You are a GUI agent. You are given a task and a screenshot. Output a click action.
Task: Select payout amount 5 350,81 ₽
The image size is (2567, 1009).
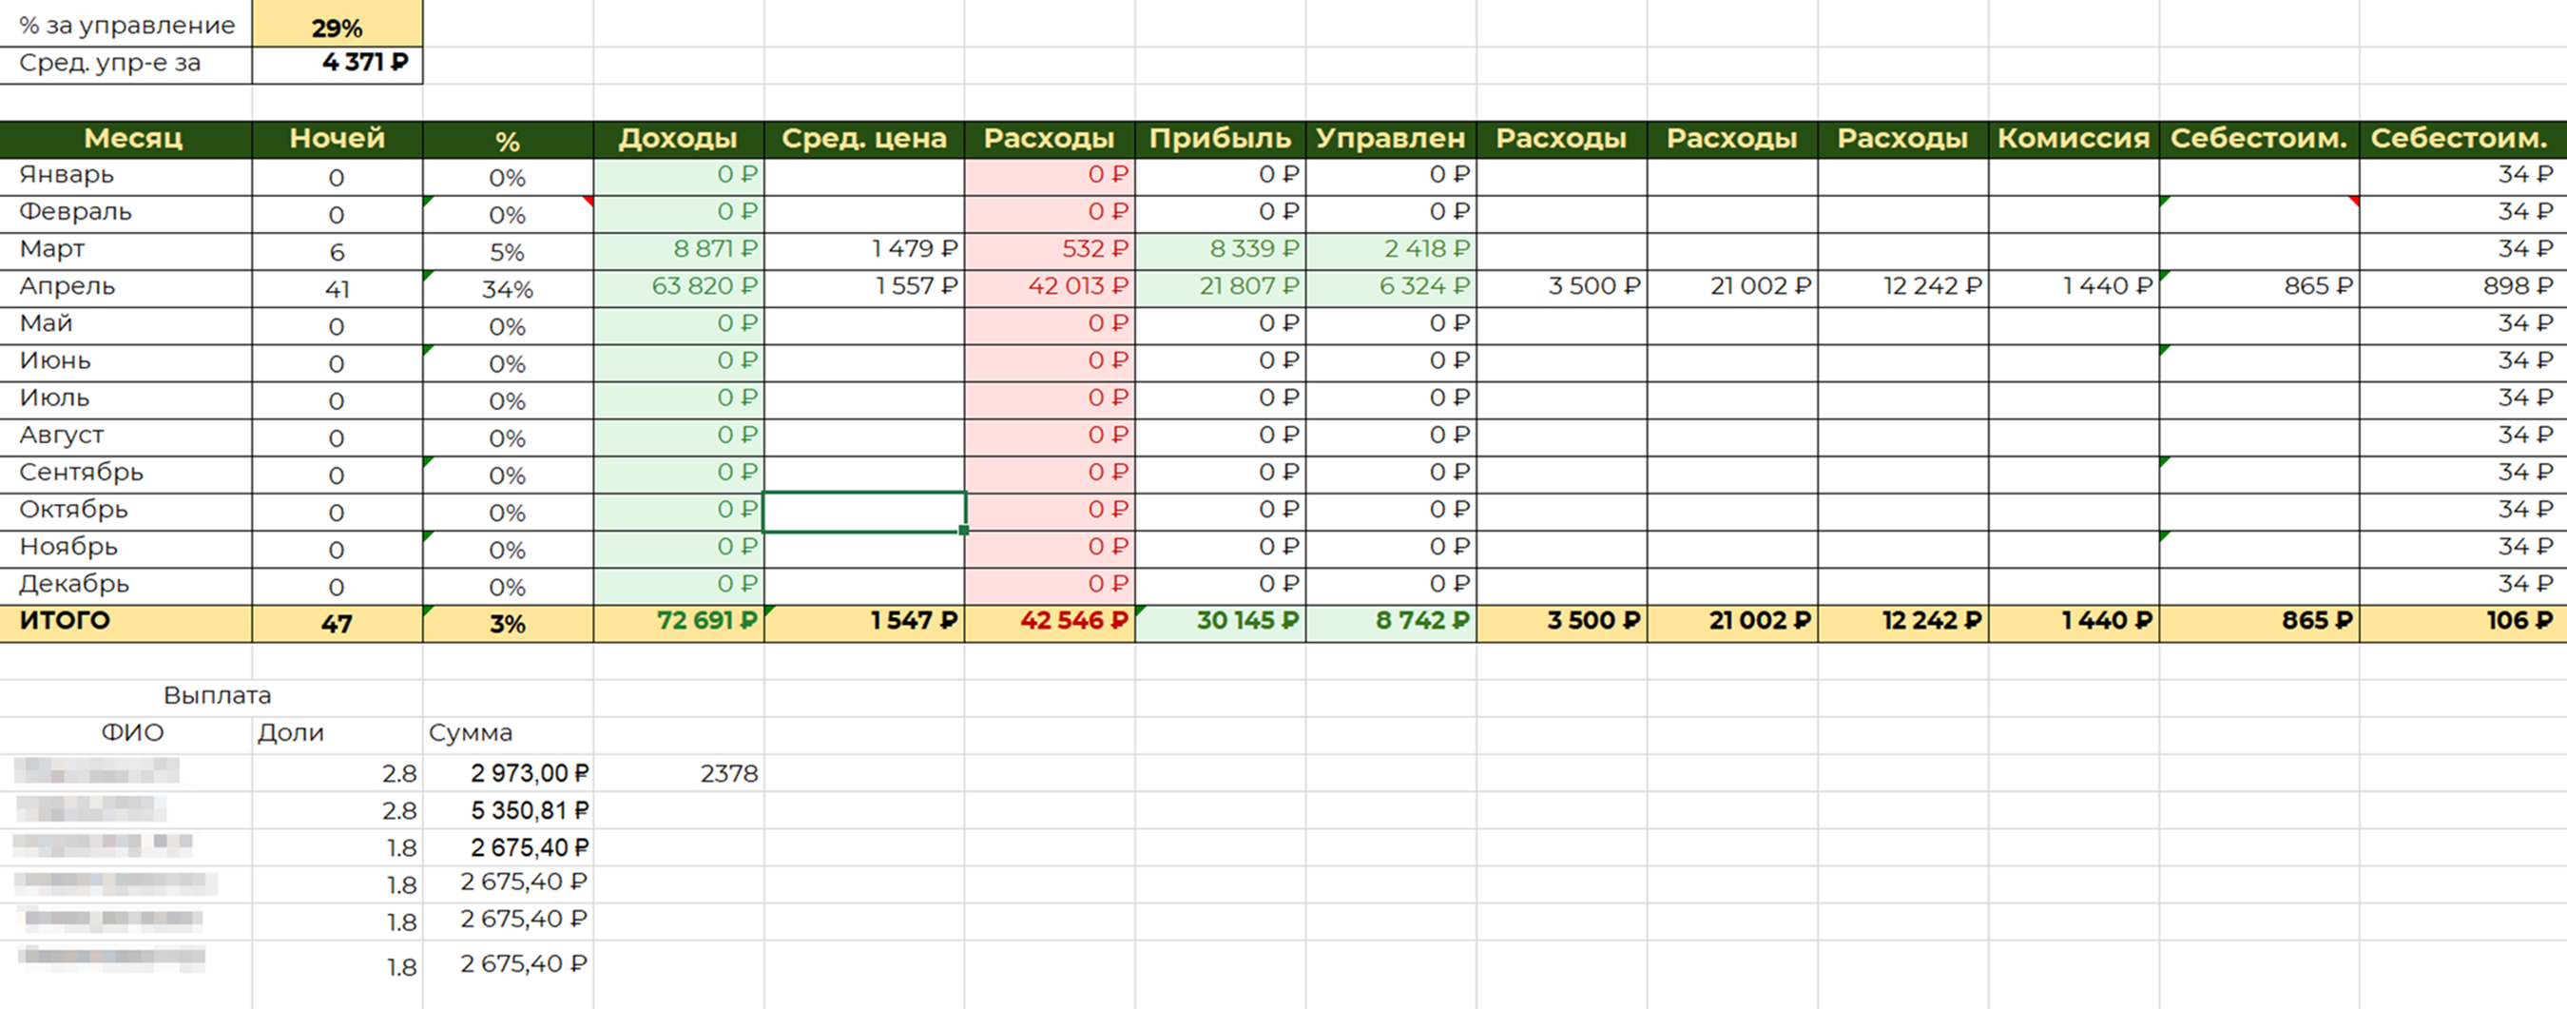tap(509, 810)
